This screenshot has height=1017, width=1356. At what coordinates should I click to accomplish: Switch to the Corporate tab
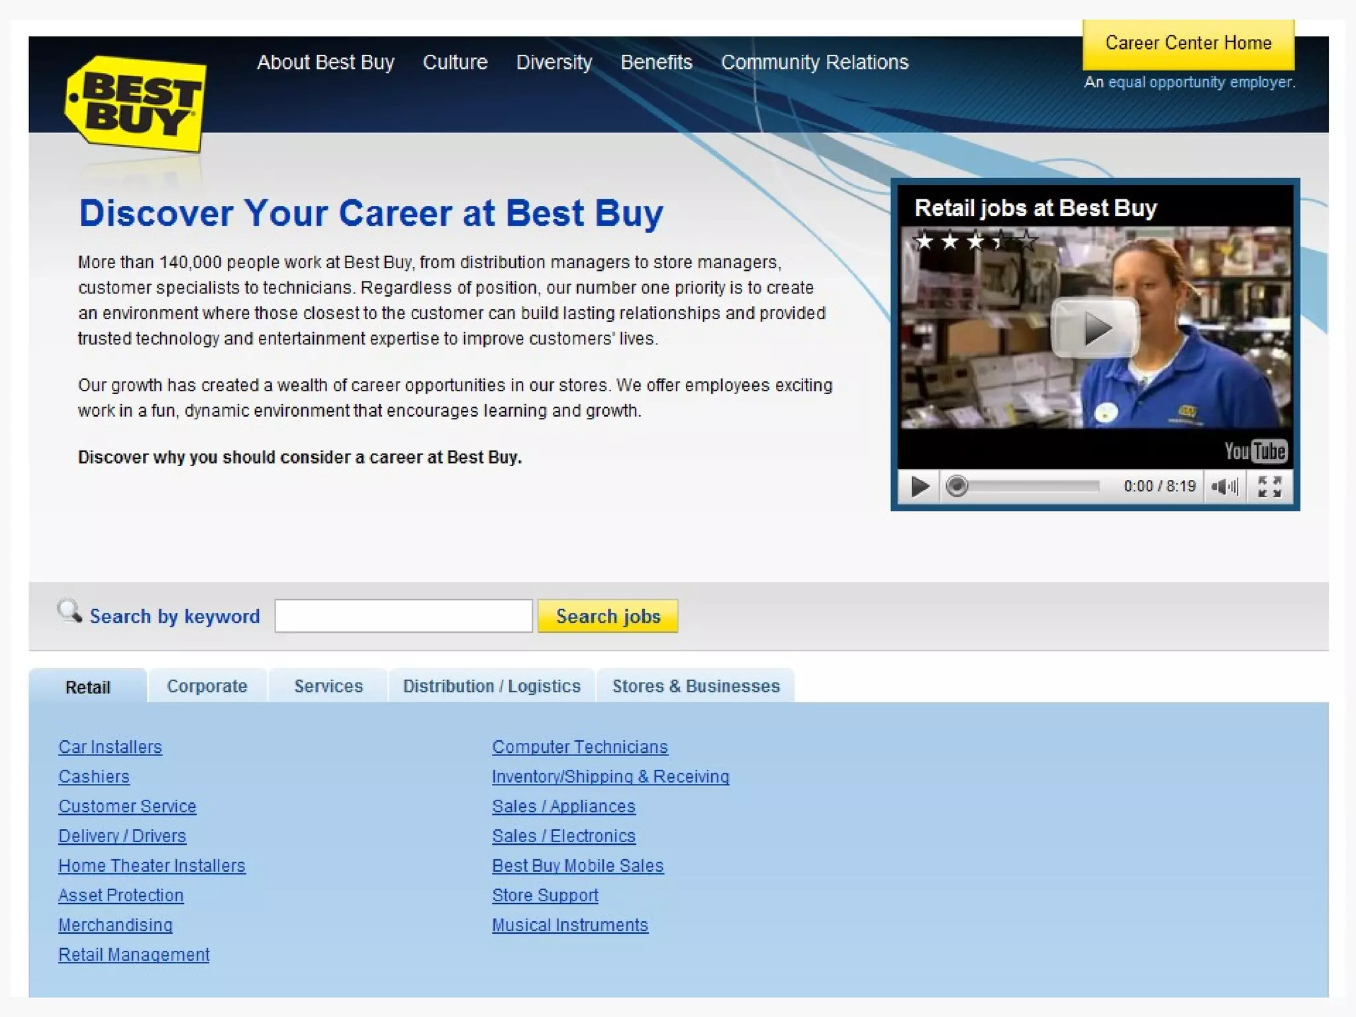click(x=207, y=687)
